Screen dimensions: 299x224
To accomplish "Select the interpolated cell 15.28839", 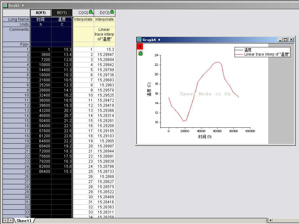I will coord(105,161).
